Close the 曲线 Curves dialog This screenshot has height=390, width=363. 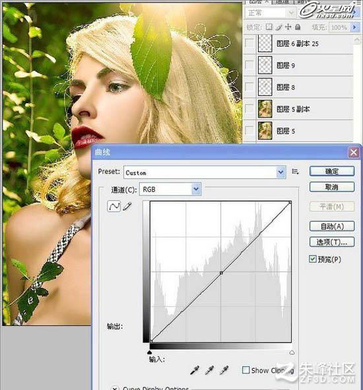coord(354,152)
